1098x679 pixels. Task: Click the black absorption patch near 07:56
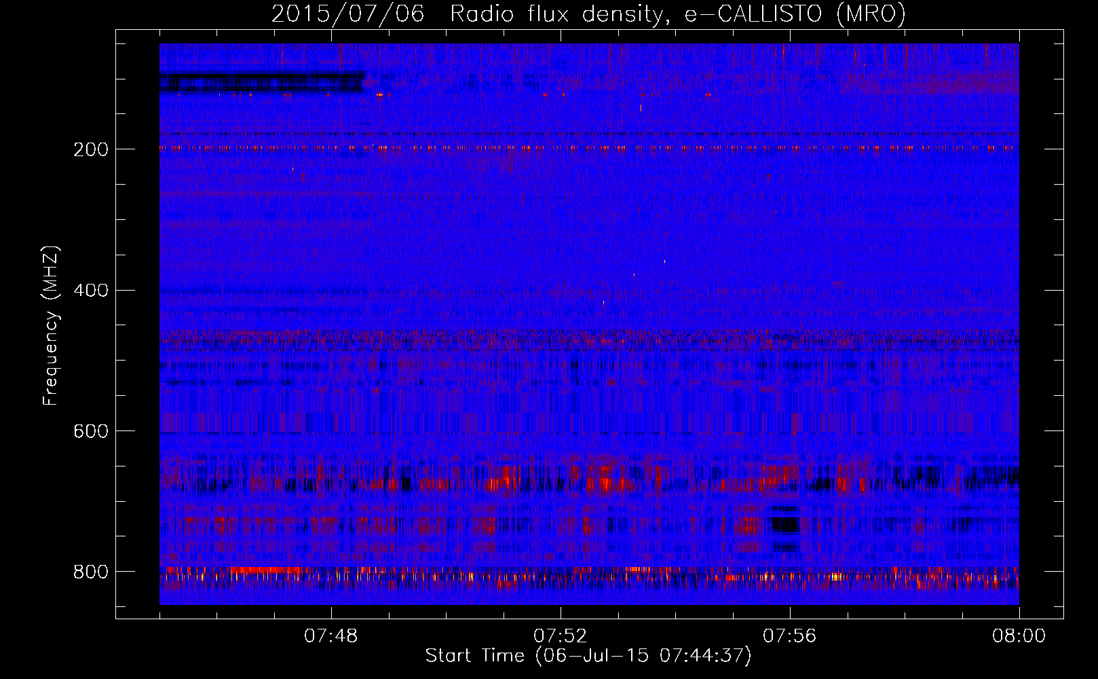point(785,525)
